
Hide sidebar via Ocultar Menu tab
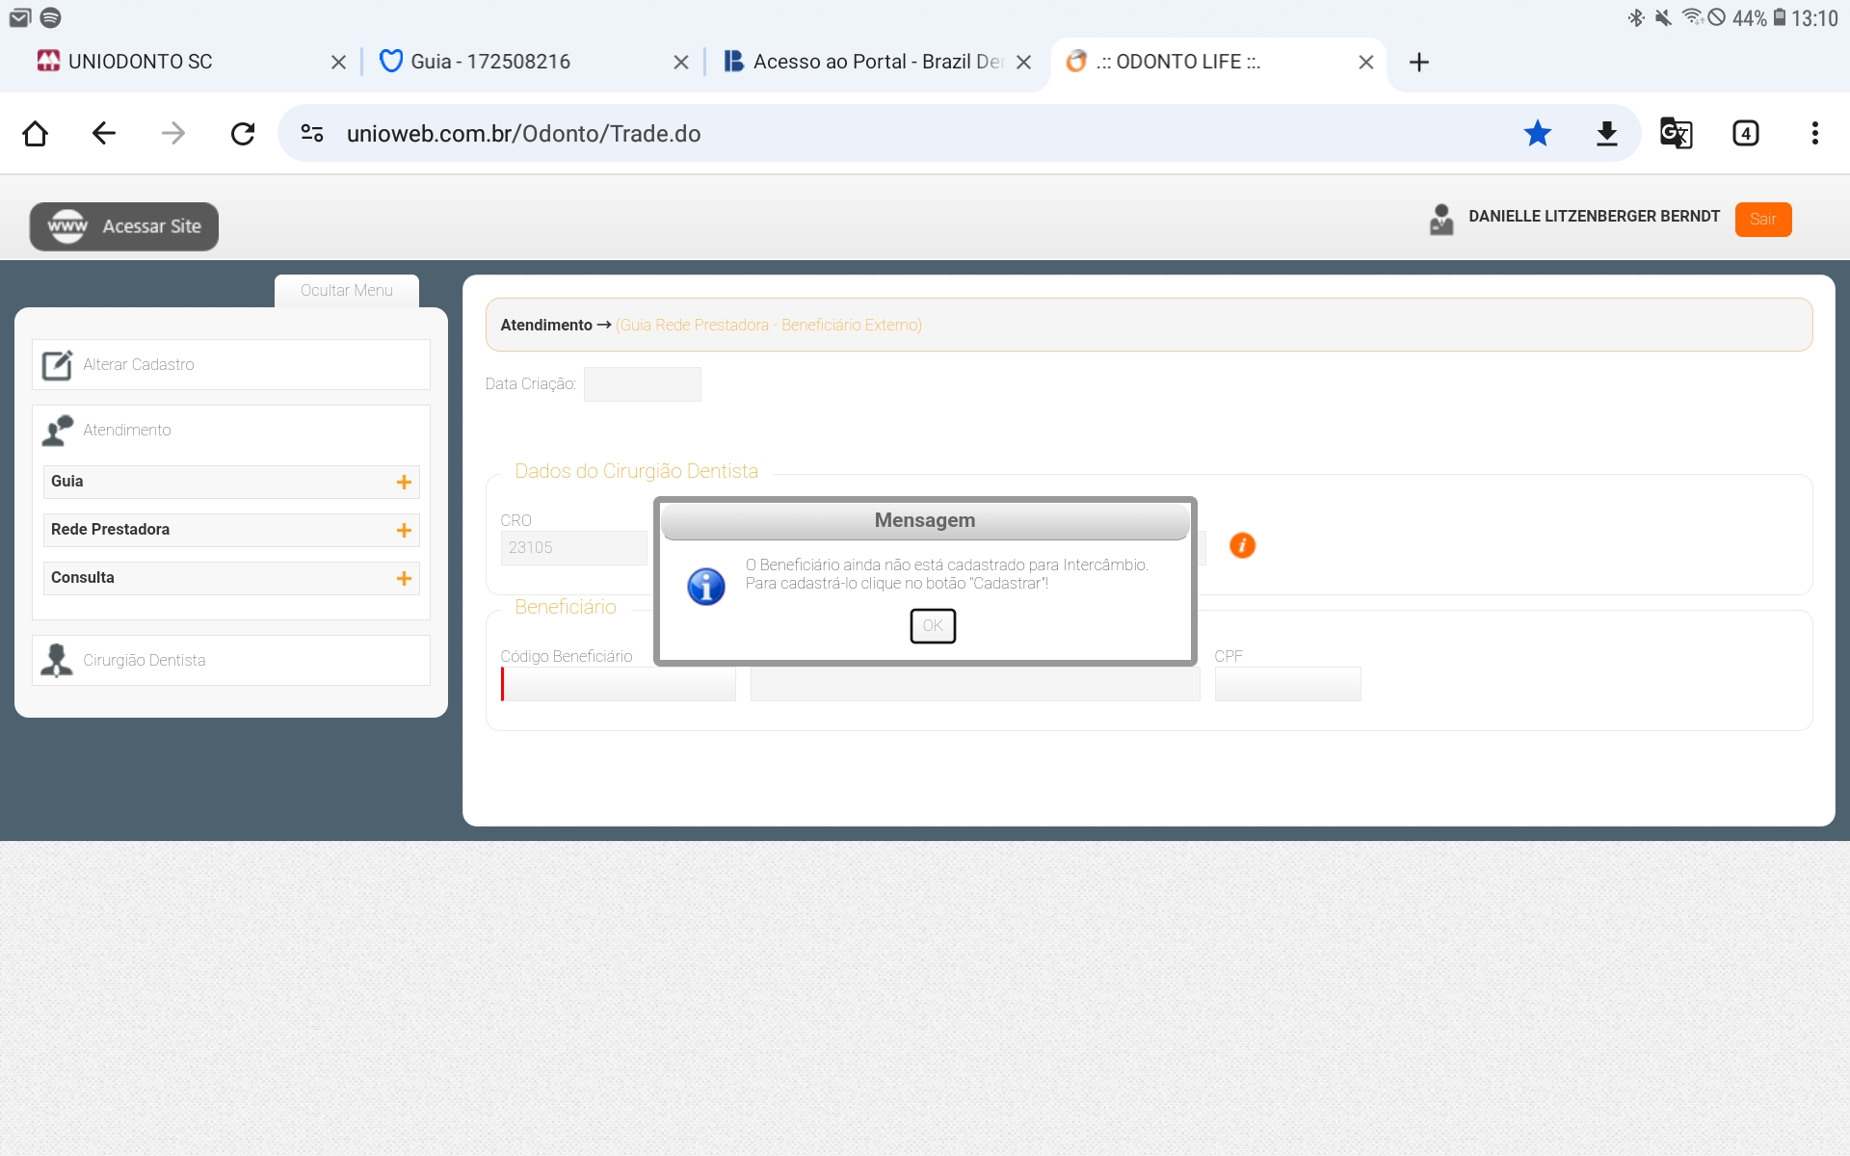pyautogui.click(x=346, y=290)
